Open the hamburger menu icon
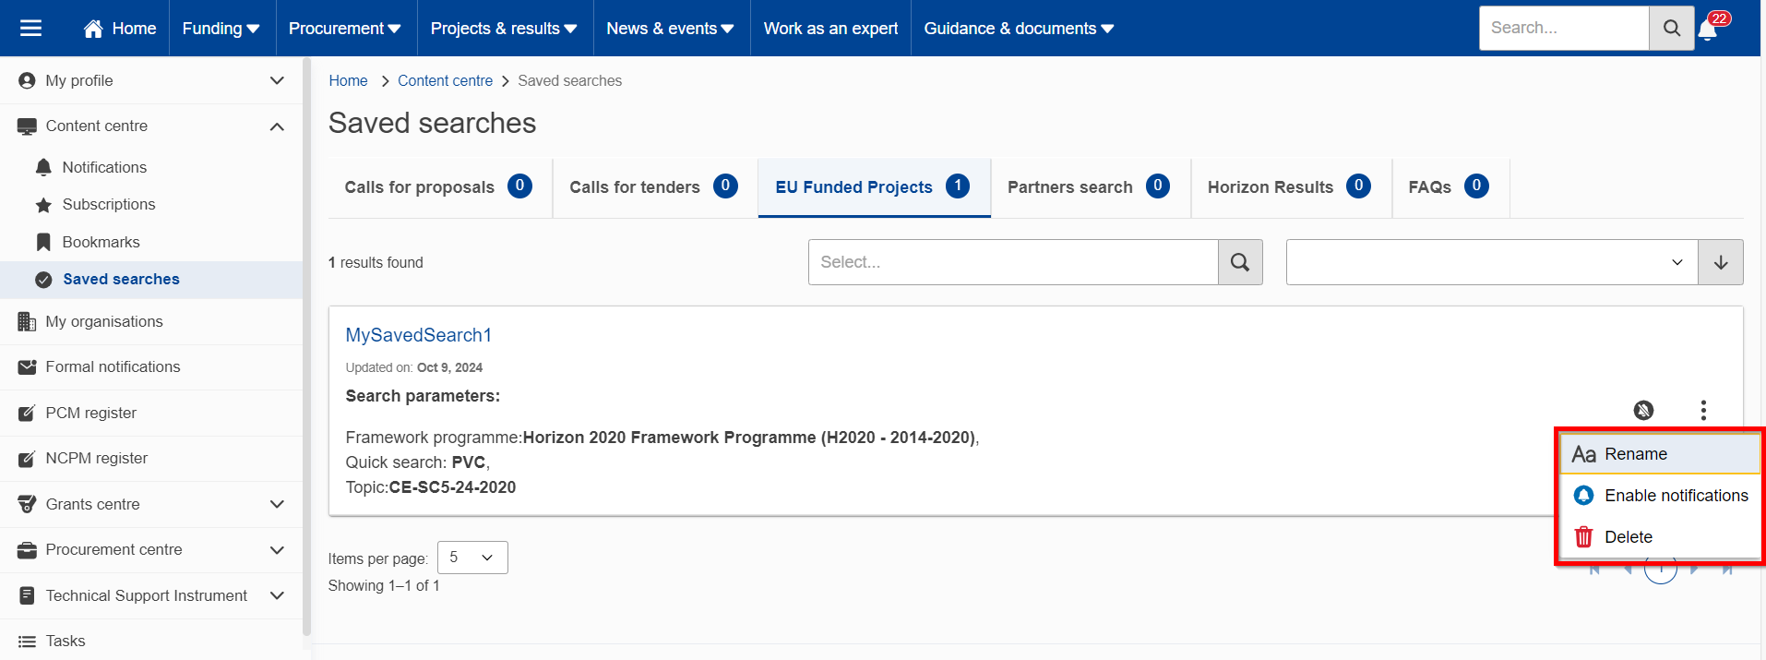The width and height of the screenshot is (1766, 660). [30, 29]
